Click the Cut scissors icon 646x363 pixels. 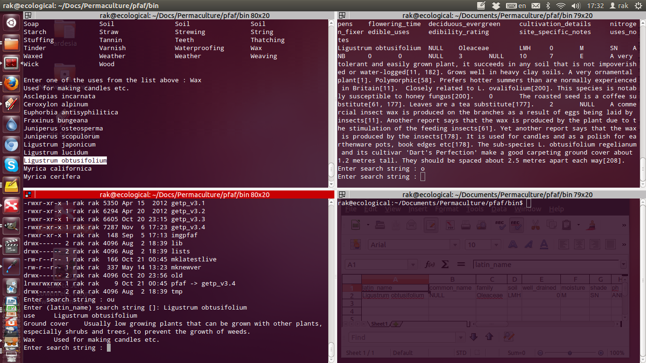[535, 225]
